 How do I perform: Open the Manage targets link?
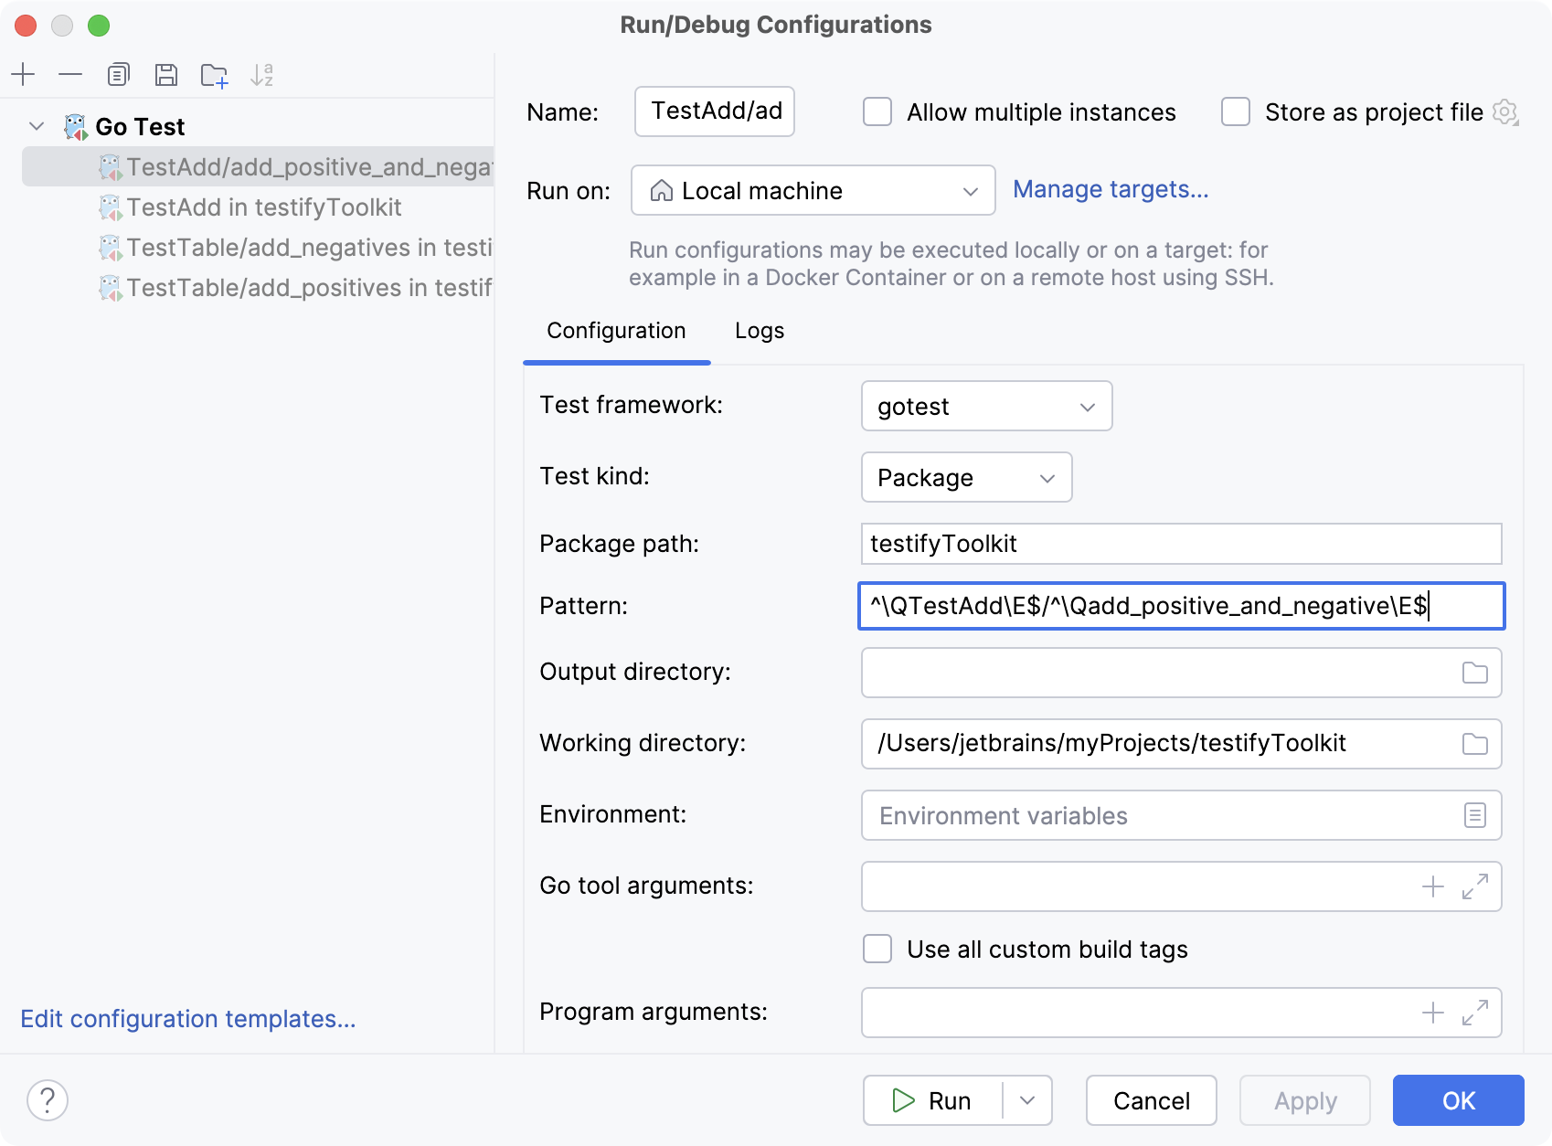[x=1111, y=189]
